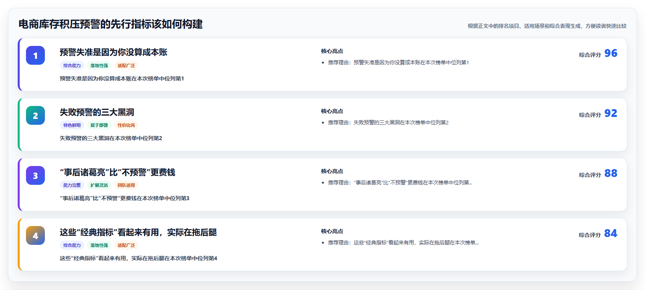Select the 落地性强 tag in rank 4 card
This screenshot has height=290, width=645.
[99, 245]
